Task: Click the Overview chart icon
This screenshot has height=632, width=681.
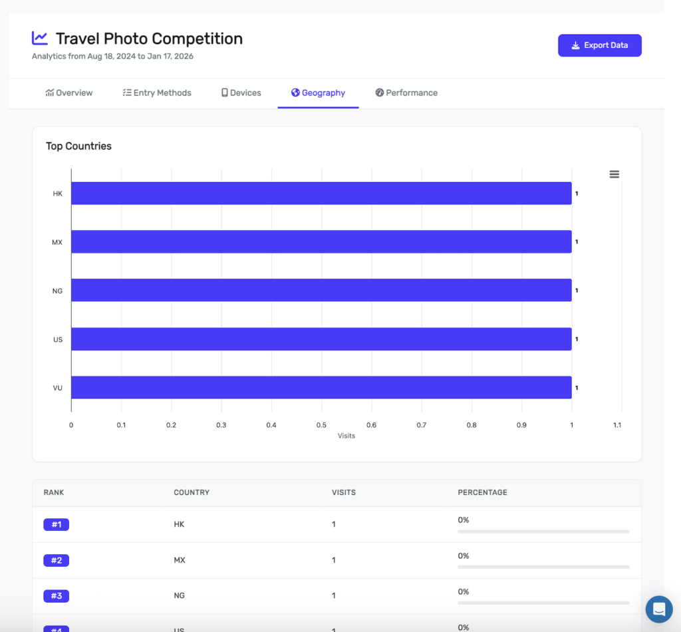Action: pyautogui.click(x=50, y=92)
